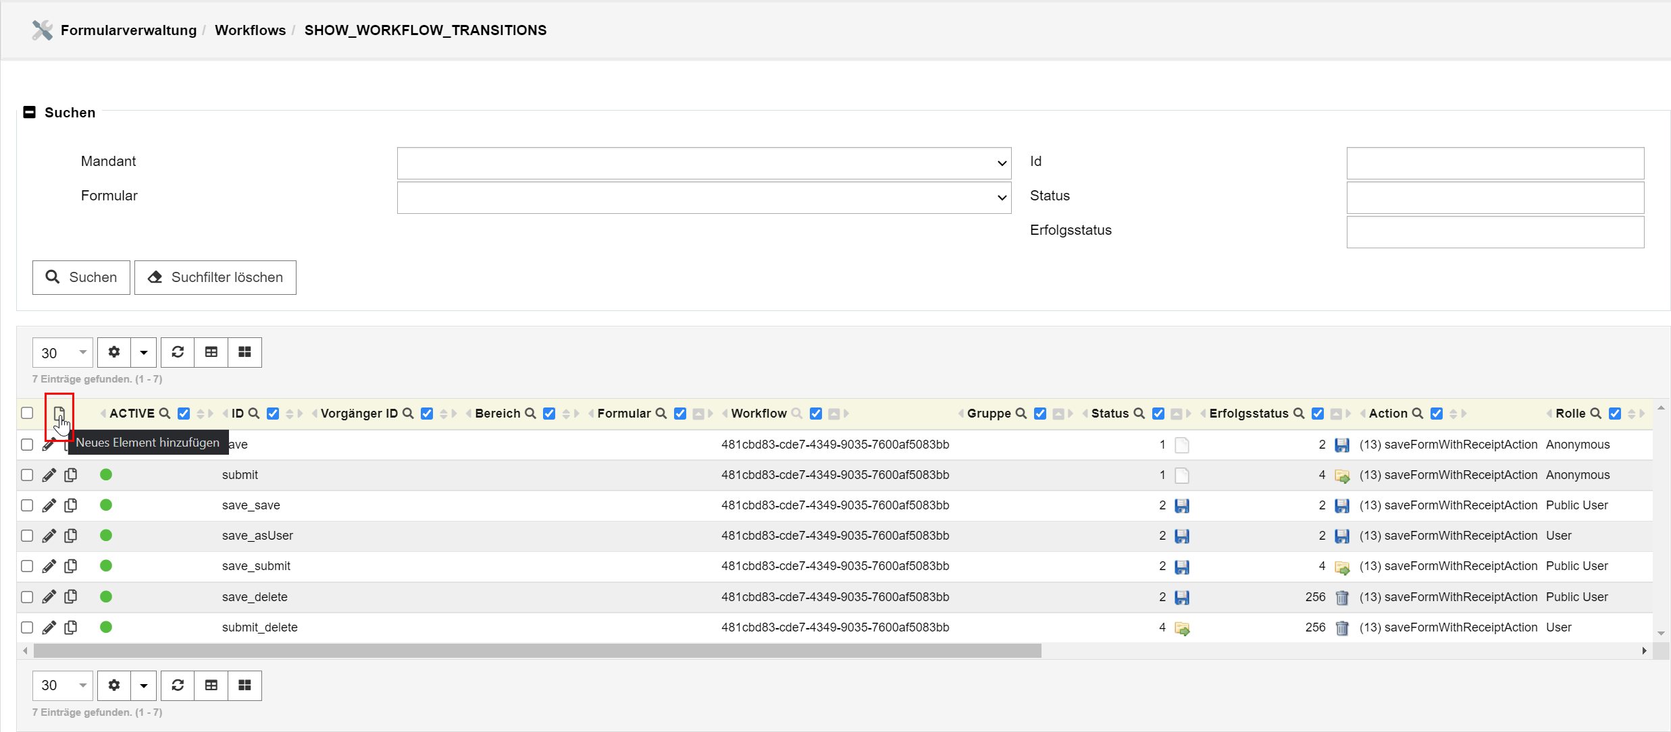Click the new element document icon
This screenshot has width=1671, height=732.
[x=59, y=414]
